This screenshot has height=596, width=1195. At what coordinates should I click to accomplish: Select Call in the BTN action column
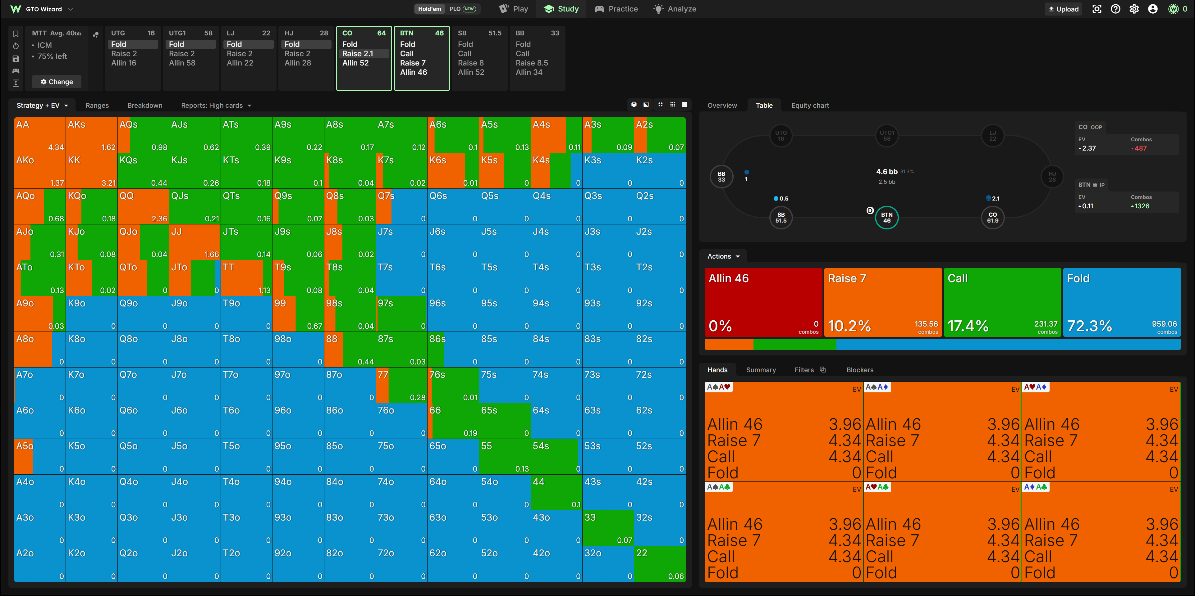pyautogui.click(x=407, y=54)
